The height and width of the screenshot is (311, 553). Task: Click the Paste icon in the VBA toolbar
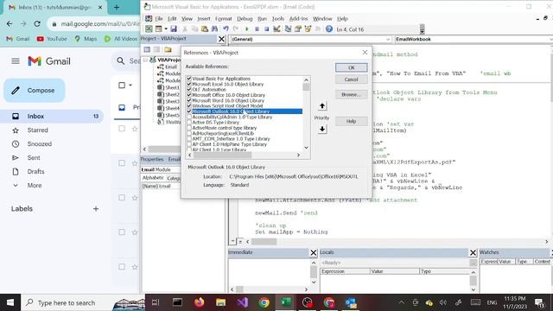coord(205,29)
